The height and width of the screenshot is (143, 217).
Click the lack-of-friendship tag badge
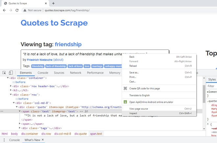(56, 66)
